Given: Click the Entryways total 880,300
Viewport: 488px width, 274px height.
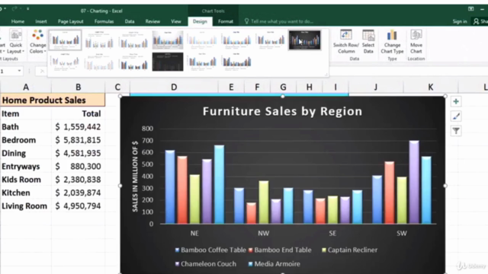Looking at the screenshot, I should [x=78, y=167].
